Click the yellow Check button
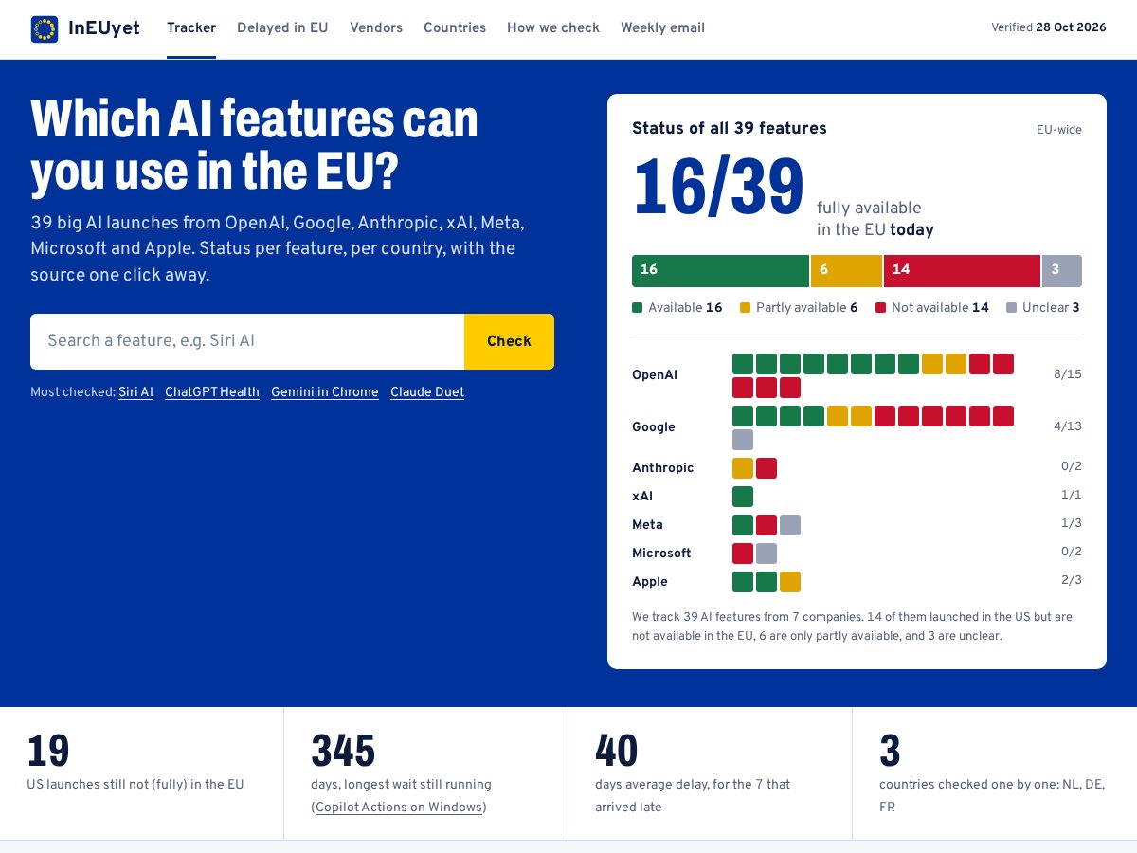1137x853 pixels. point(509,341)
